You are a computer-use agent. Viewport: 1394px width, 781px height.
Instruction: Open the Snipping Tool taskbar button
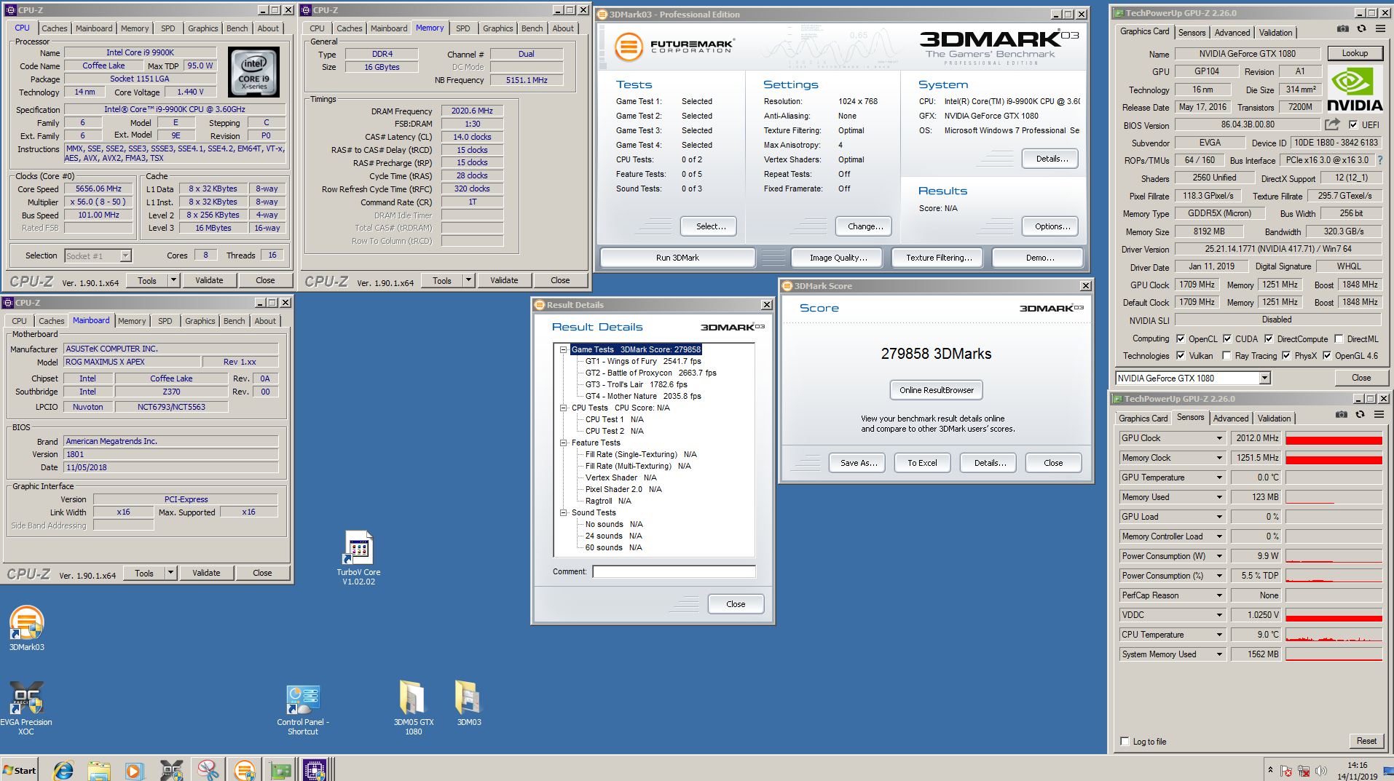[208, 769]
